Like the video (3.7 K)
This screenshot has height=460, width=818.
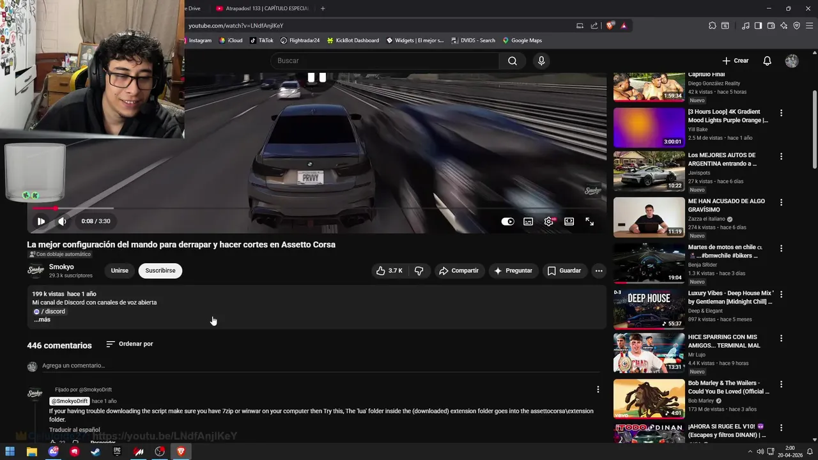[389, 271]
